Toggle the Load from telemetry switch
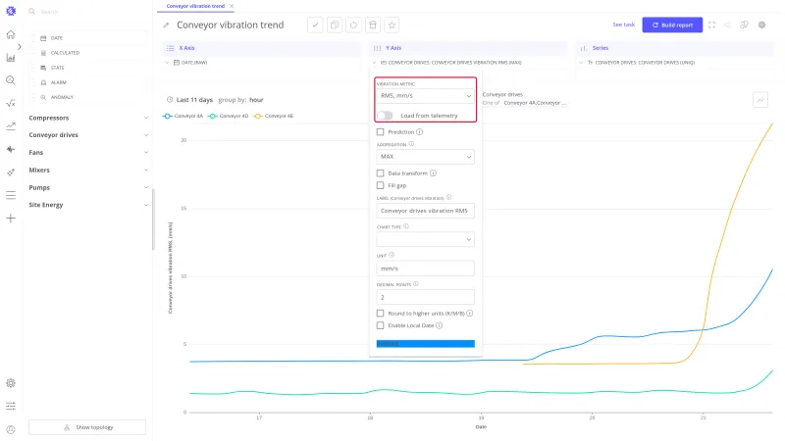 pos(385,116)
